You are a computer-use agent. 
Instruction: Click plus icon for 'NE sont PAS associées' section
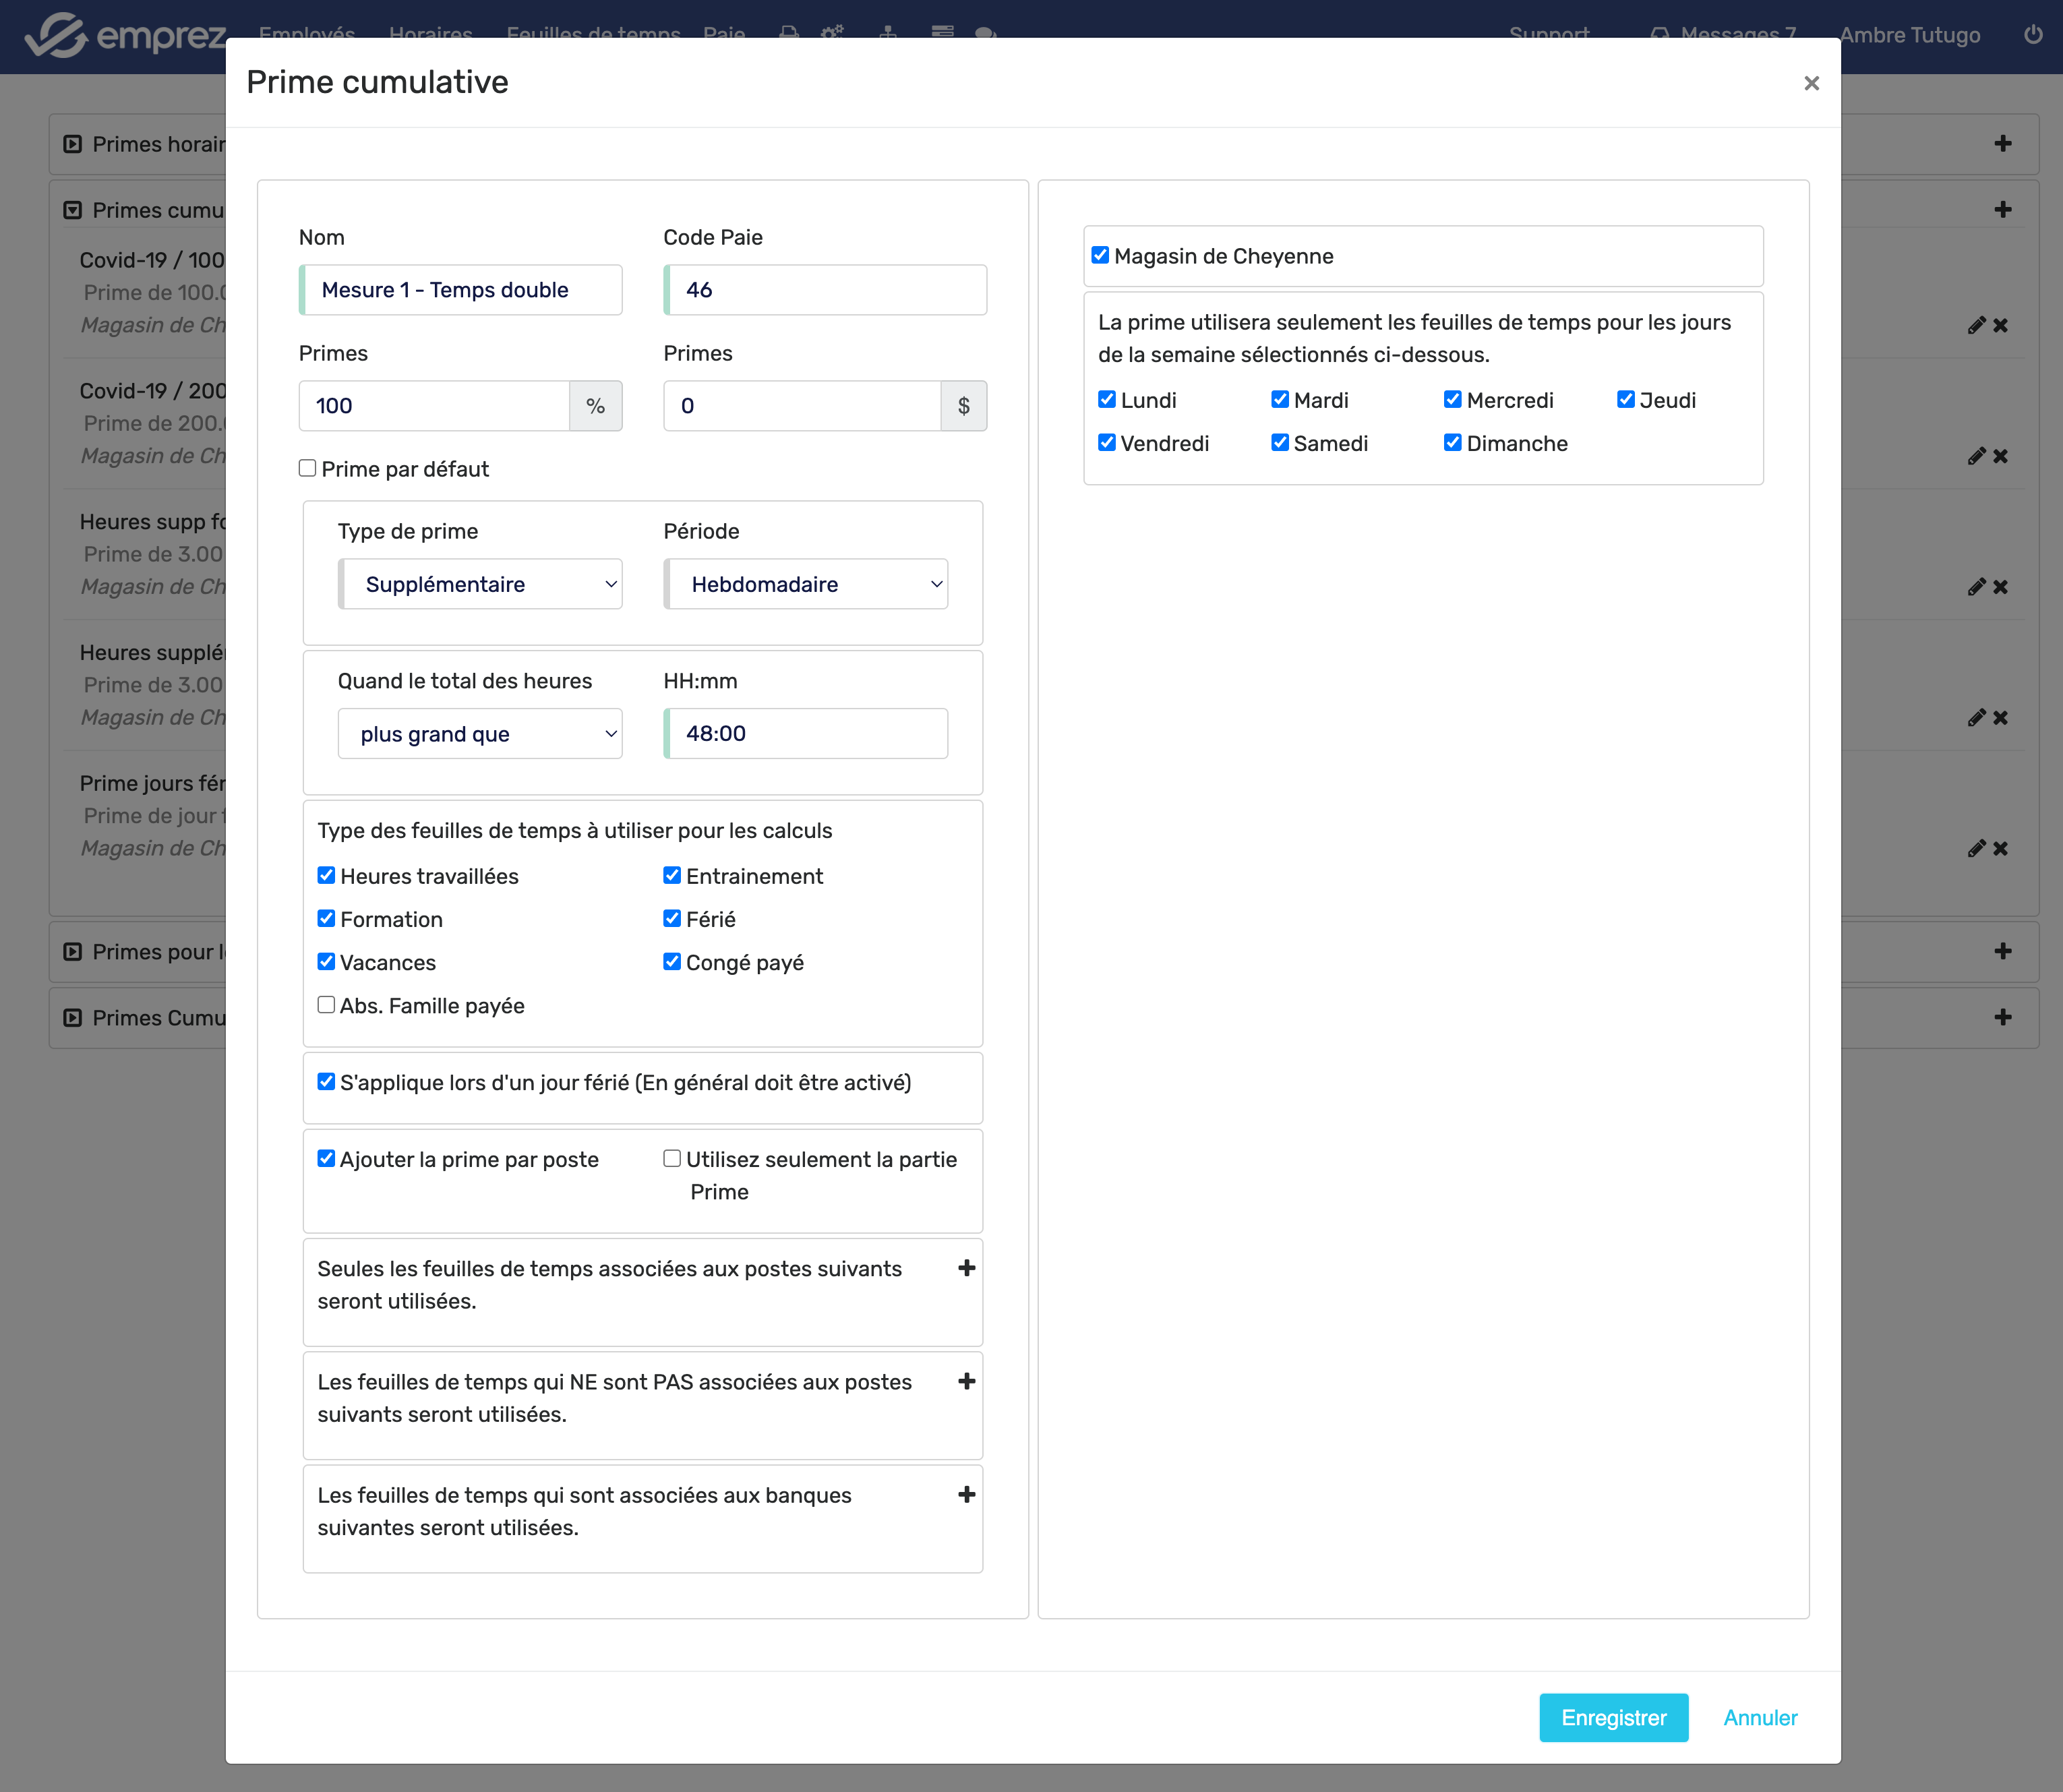point(966,1381)
